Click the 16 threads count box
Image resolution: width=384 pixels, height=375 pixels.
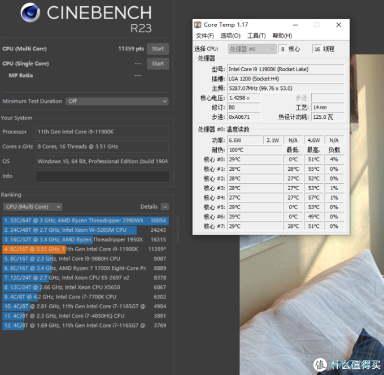(x=317, y=49)
